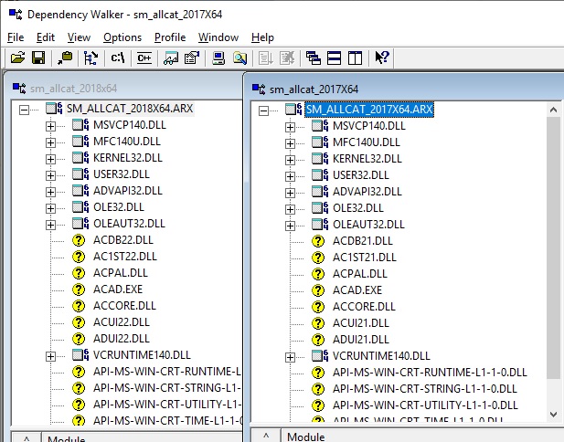This screenshot has width=564, height=442.
Task: Click the System Information toolbar icon
Action: pyautogui.click(x=218, y=58)
